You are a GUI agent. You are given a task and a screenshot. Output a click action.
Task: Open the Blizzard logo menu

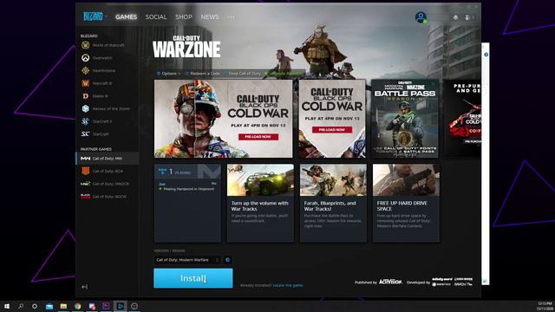coord(95,16)
